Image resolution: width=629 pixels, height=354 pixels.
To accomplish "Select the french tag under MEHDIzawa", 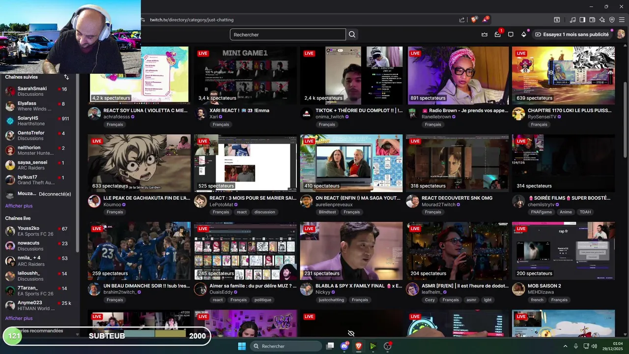I will pos(537,300).
